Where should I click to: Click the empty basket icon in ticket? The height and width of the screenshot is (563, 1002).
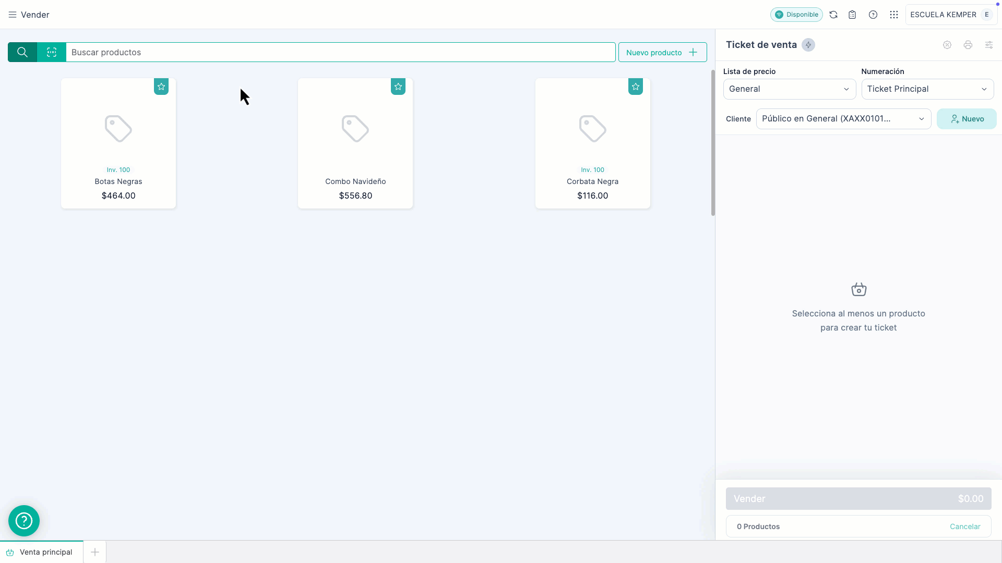point(859,289)
